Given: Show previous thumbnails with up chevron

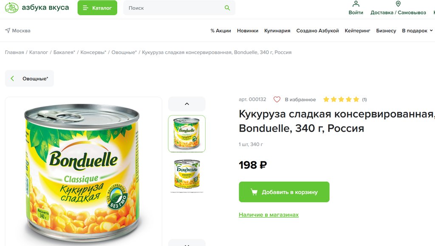Looking at the screenshot, I should (x=187, y=104).
